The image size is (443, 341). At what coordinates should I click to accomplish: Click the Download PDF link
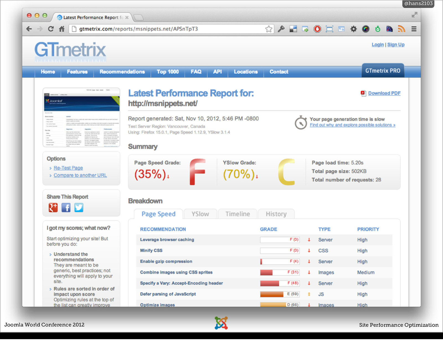point(384,93)
